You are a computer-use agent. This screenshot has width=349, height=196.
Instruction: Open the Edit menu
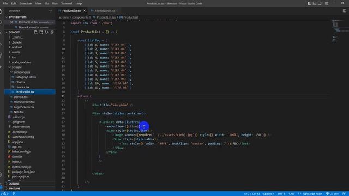pyautogui.click(x=14, y=3)
